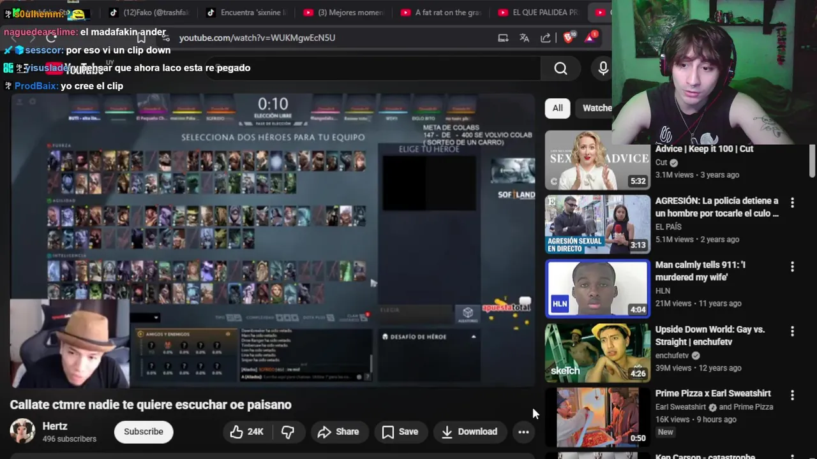The height and width of the screenshot is (459, 817).
Task: Click title 'AGRESIÓN: La policía detiene a'
Action: [x=717, y=207]
